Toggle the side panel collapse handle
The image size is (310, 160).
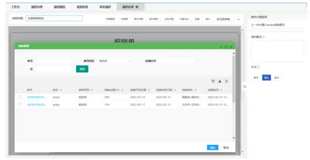tap(245, 87)
